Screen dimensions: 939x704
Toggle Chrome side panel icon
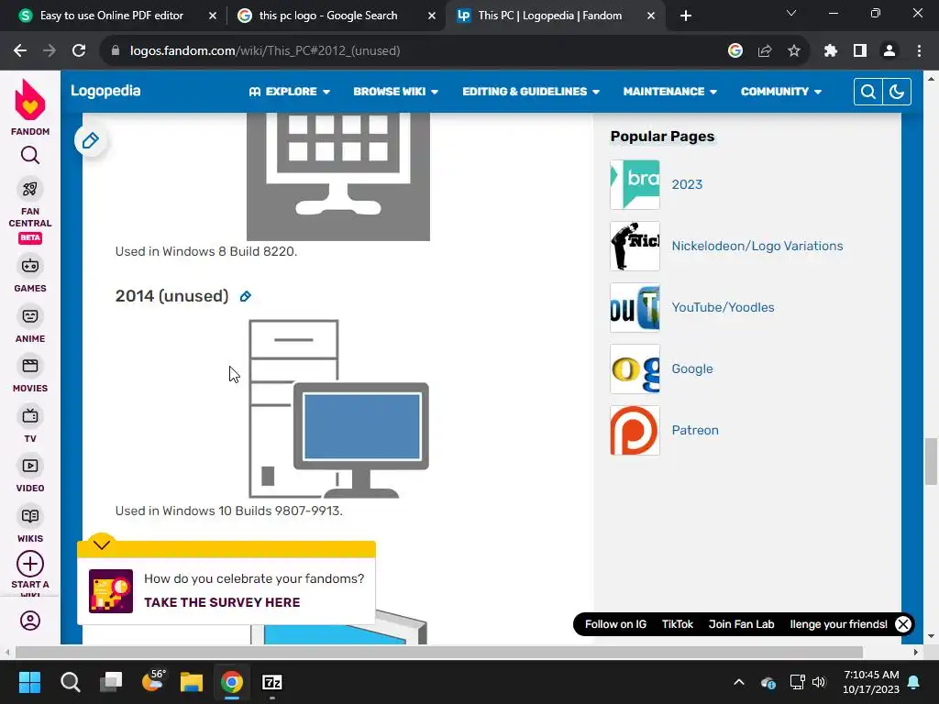tap(860, 51)
